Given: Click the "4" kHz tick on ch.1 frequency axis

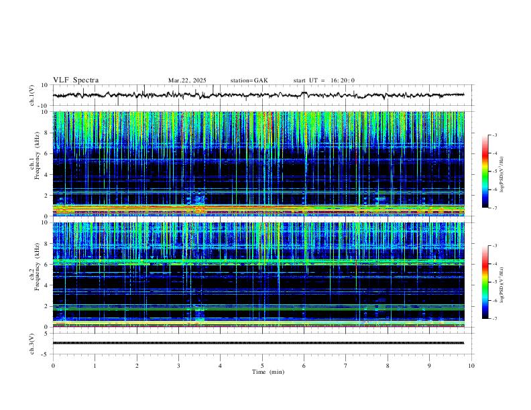Looking at the screenshot, I should pyautogui.click(x=47, y=175).
